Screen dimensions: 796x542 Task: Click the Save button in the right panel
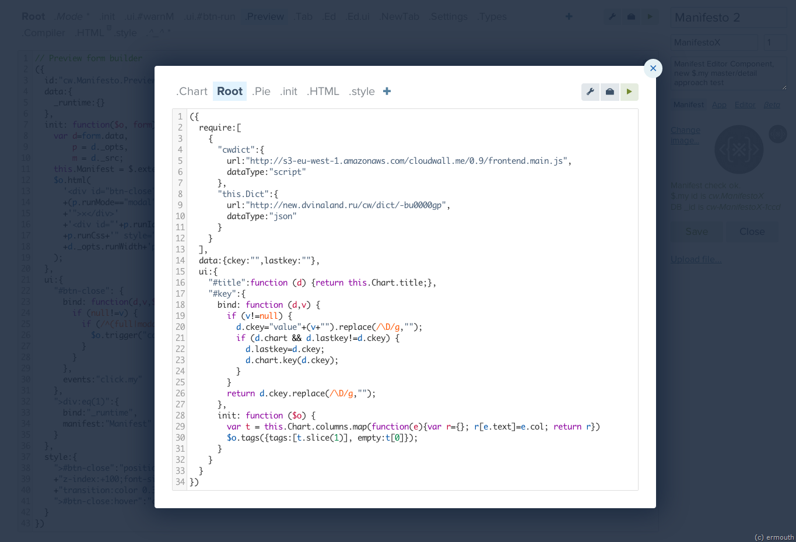click(697, 232)
